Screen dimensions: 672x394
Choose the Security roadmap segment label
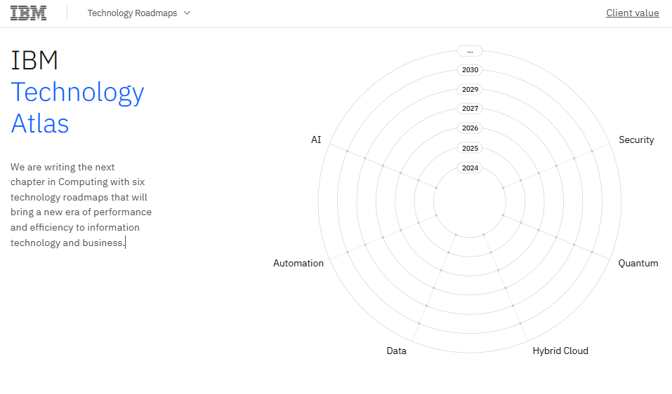coord(636,140)
